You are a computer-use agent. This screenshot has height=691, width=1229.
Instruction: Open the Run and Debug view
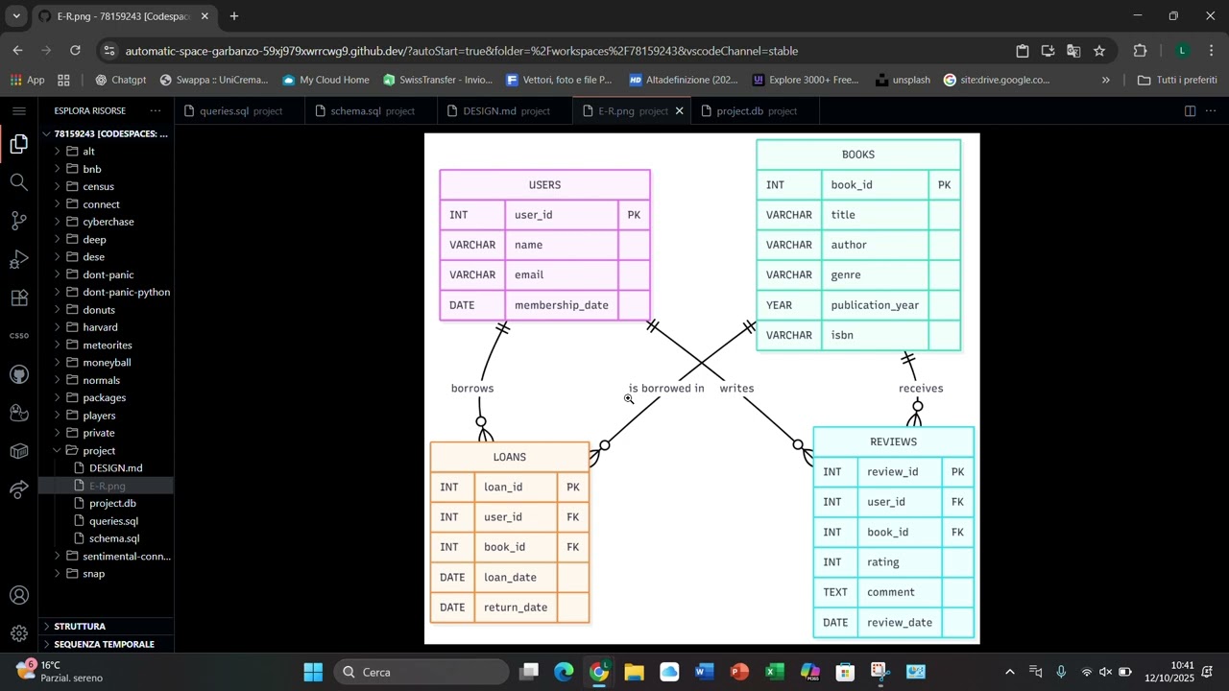coord(19,259)
